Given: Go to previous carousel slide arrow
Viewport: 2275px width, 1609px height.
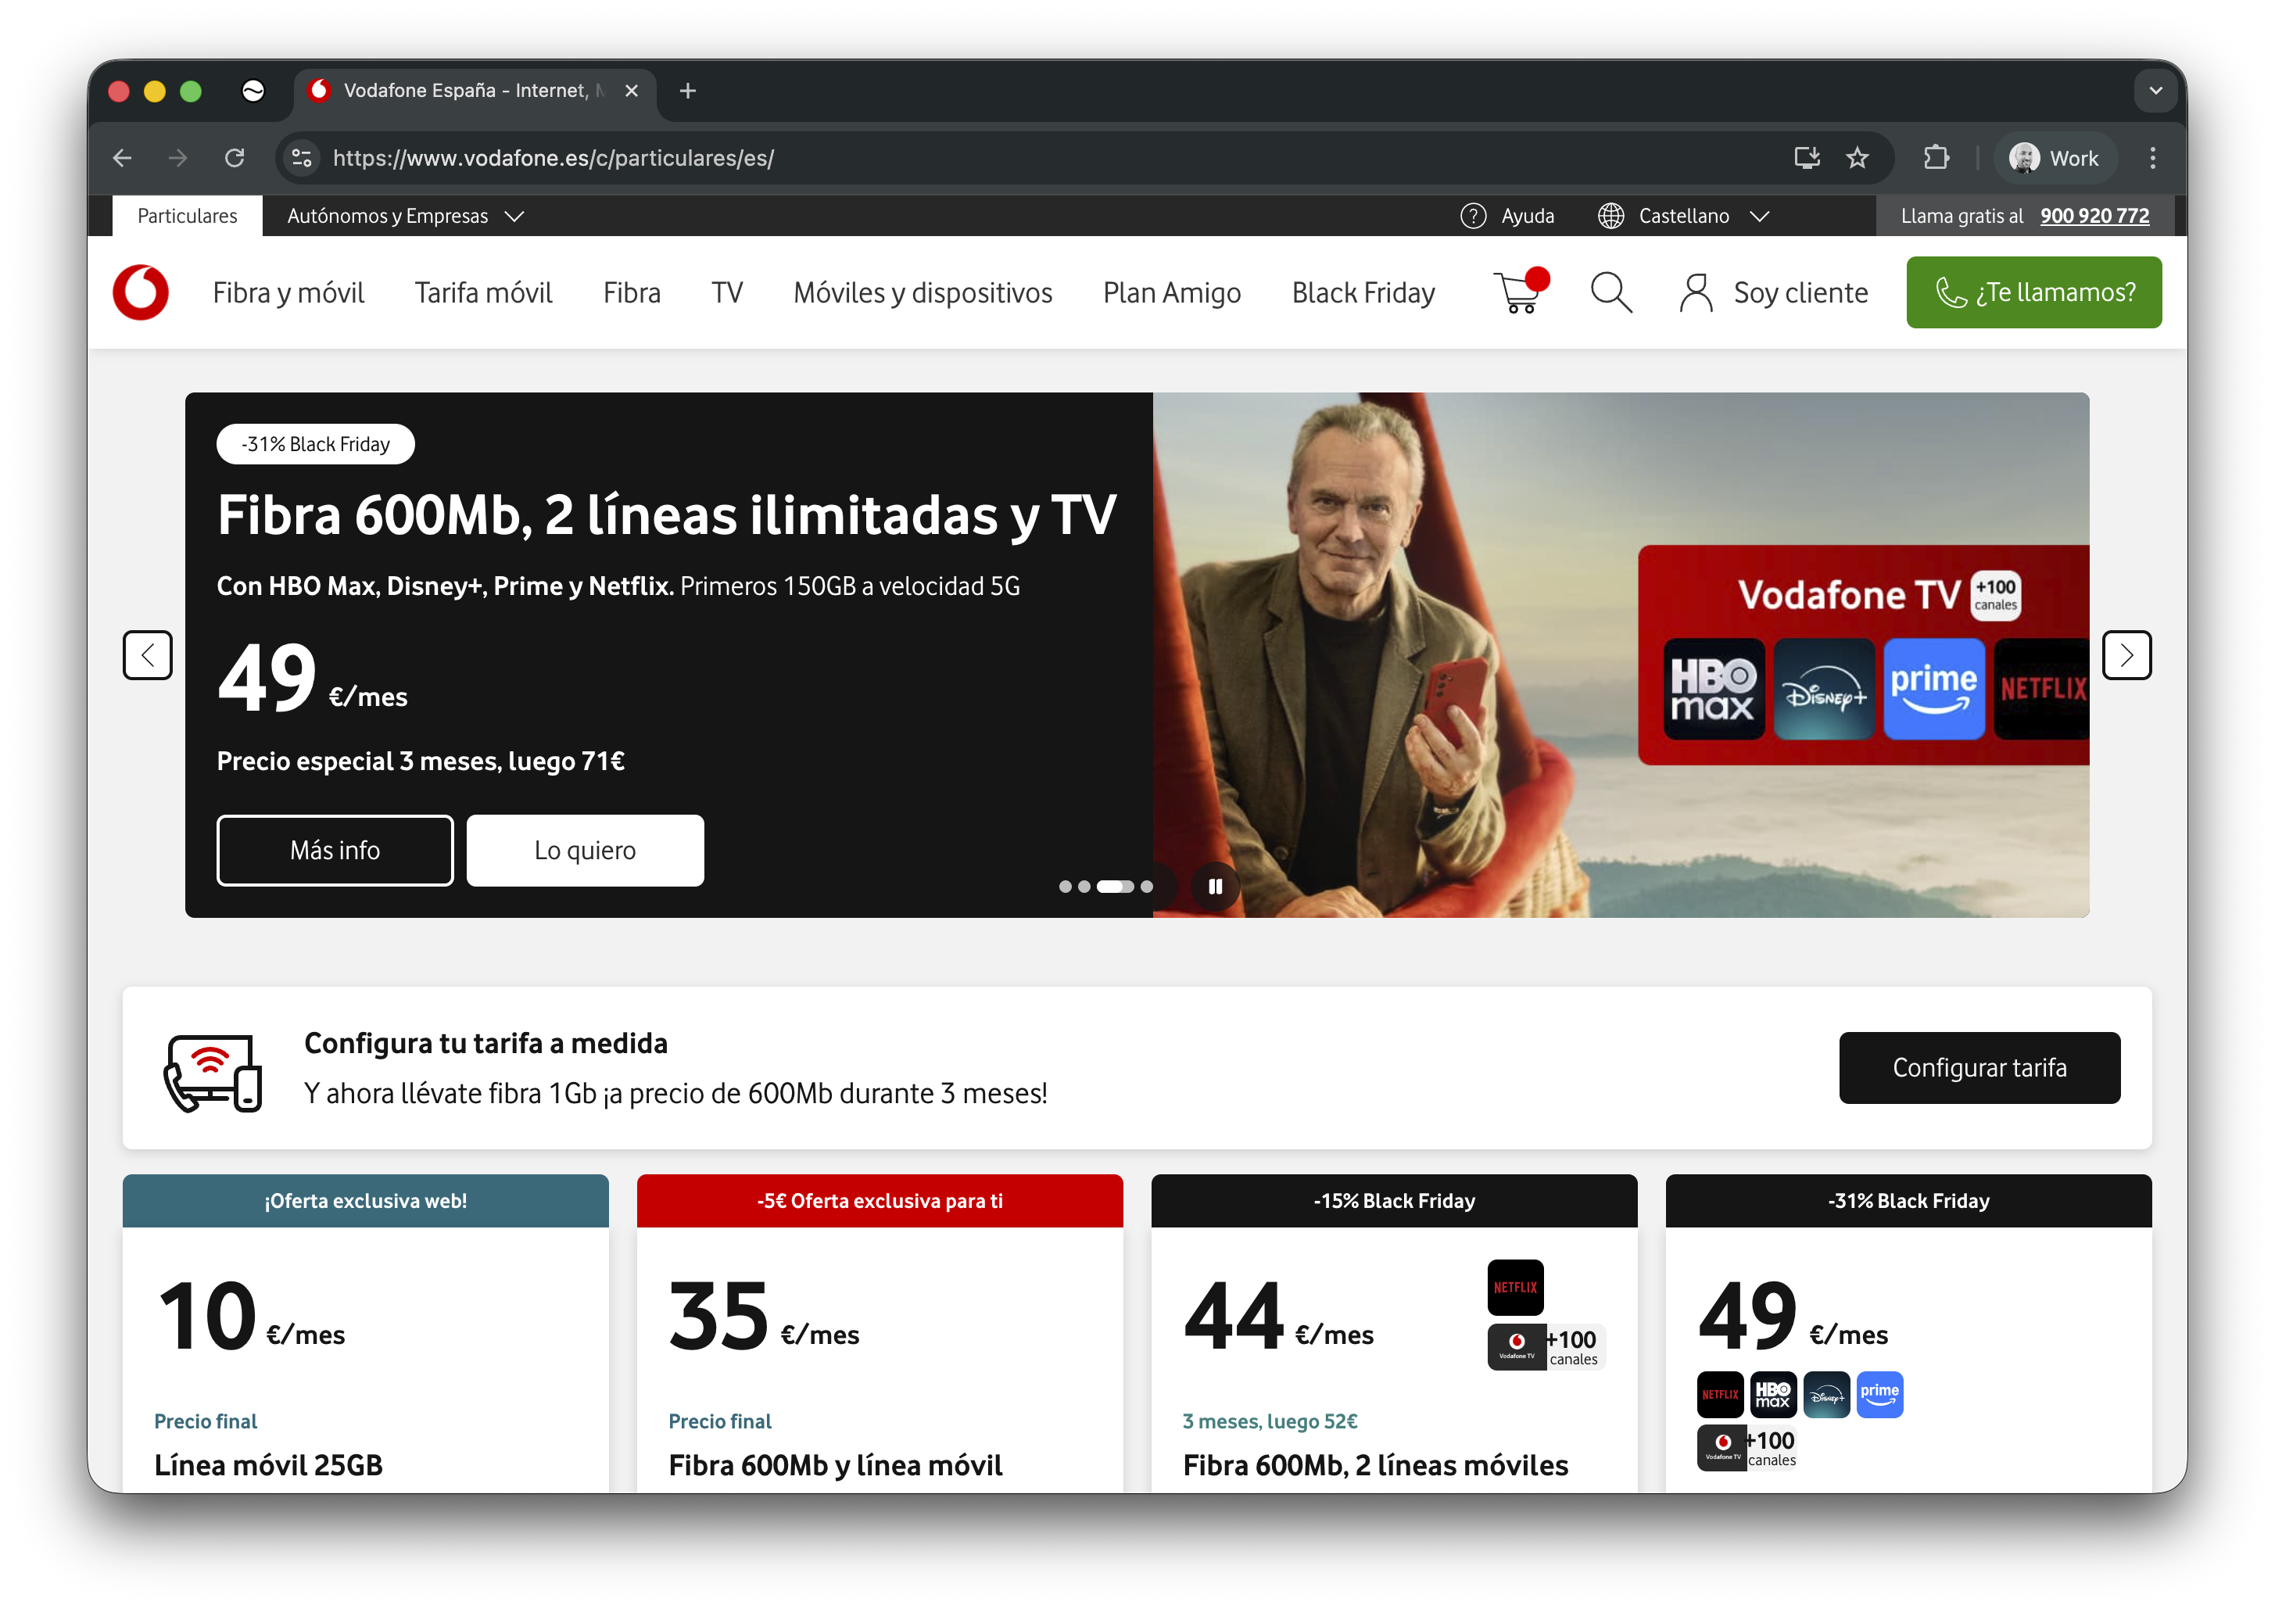Looking at the screenshot, I should click(148, 655).
